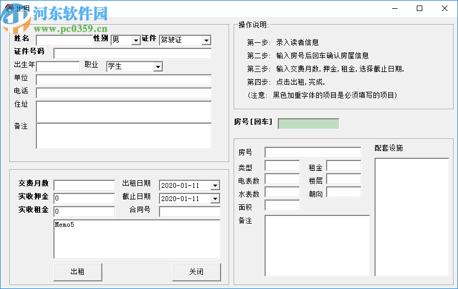Click the 租金 rent field in room details
458x289 pixels.
(344, 165)
